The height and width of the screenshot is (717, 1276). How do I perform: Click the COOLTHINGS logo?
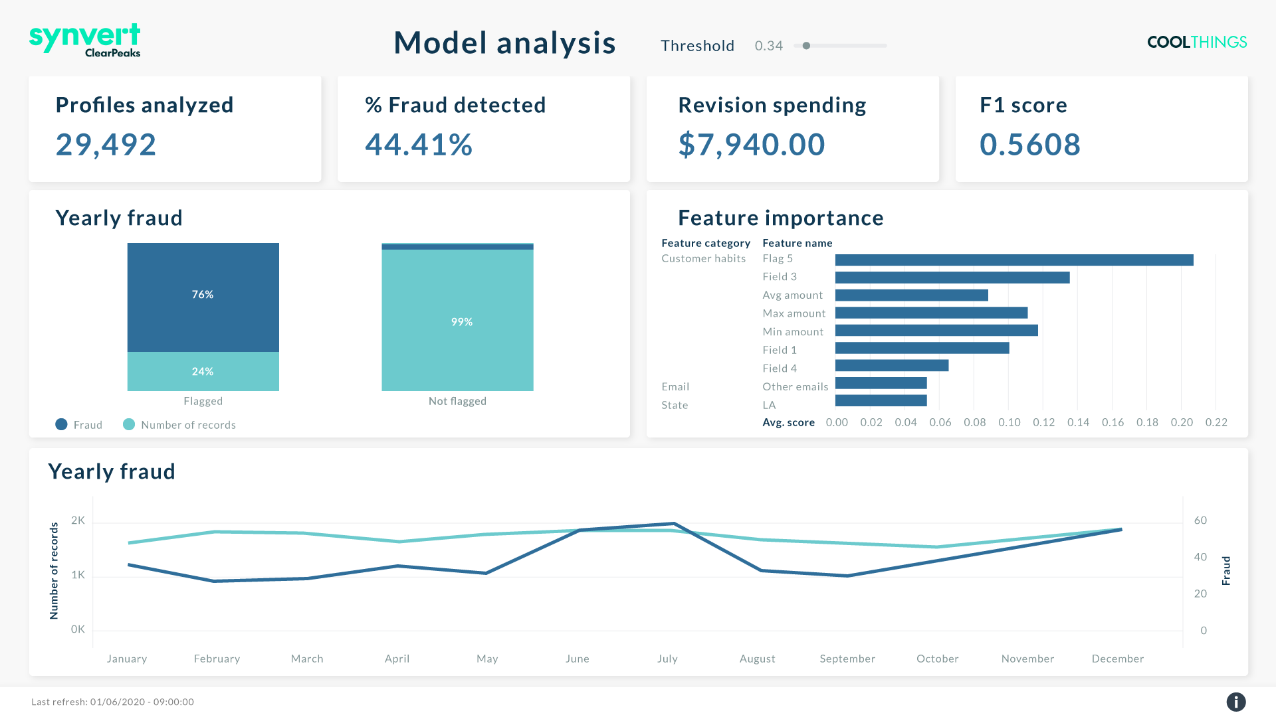[x=1197, y=42]
